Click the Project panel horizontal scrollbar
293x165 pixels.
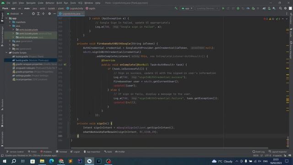pyautogui.click(x=26, y=148)
